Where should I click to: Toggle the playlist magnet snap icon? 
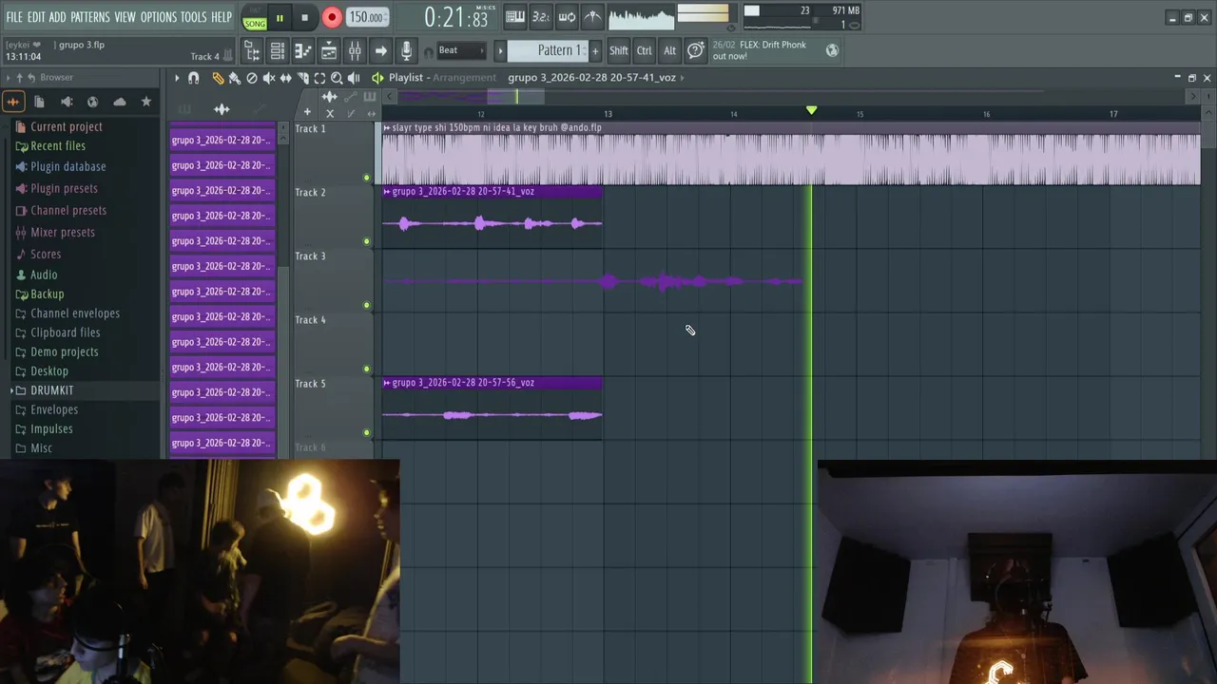click(194, 78)
